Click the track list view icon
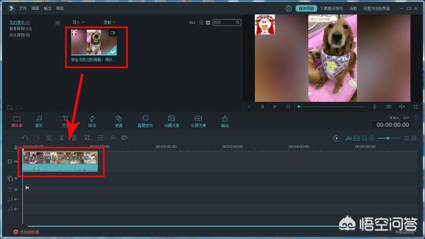This screenshot has height=239, width=425. click(406, 138)
